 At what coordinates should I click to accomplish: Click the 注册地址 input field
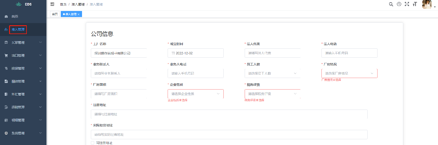(229, 114)
